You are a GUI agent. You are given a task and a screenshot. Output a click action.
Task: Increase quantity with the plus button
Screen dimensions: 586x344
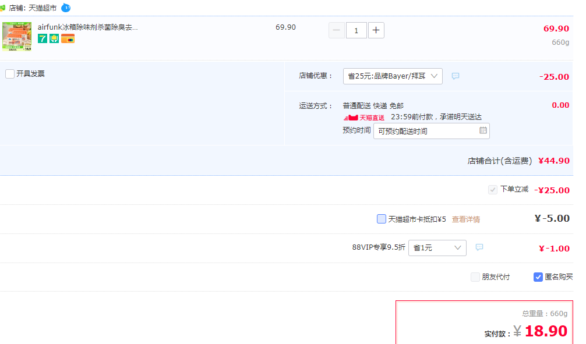tap(376, 30)
